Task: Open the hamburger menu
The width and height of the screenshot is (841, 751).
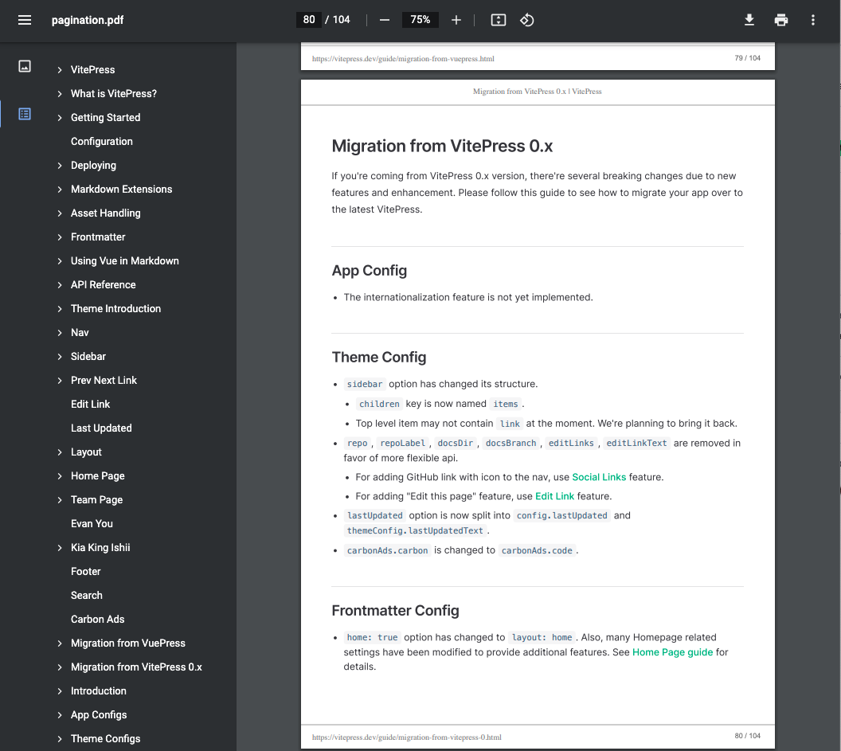Action: pyautogui.click(x=24, y=19)
